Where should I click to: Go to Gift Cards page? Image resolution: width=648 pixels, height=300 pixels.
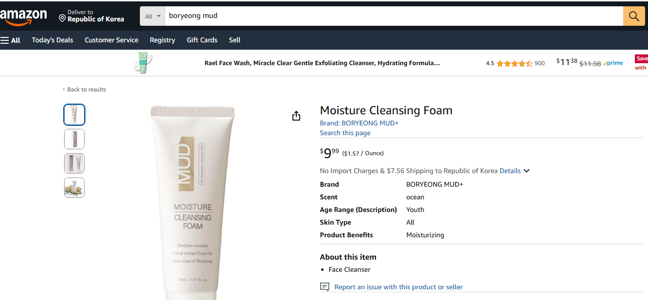click(202, 40)
